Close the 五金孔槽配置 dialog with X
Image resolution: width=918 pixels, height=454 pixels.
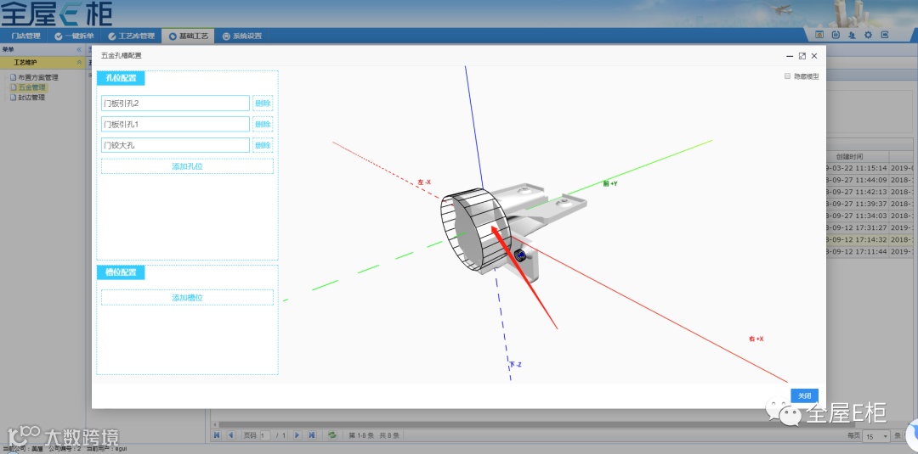pyautogui.click(x=814, y=56)
